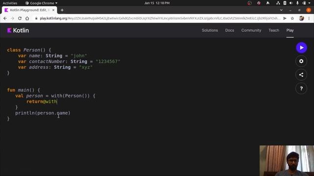Open the clock and calendar panel
The width and height of the screenshot is (314, 176).
(157, 3)
